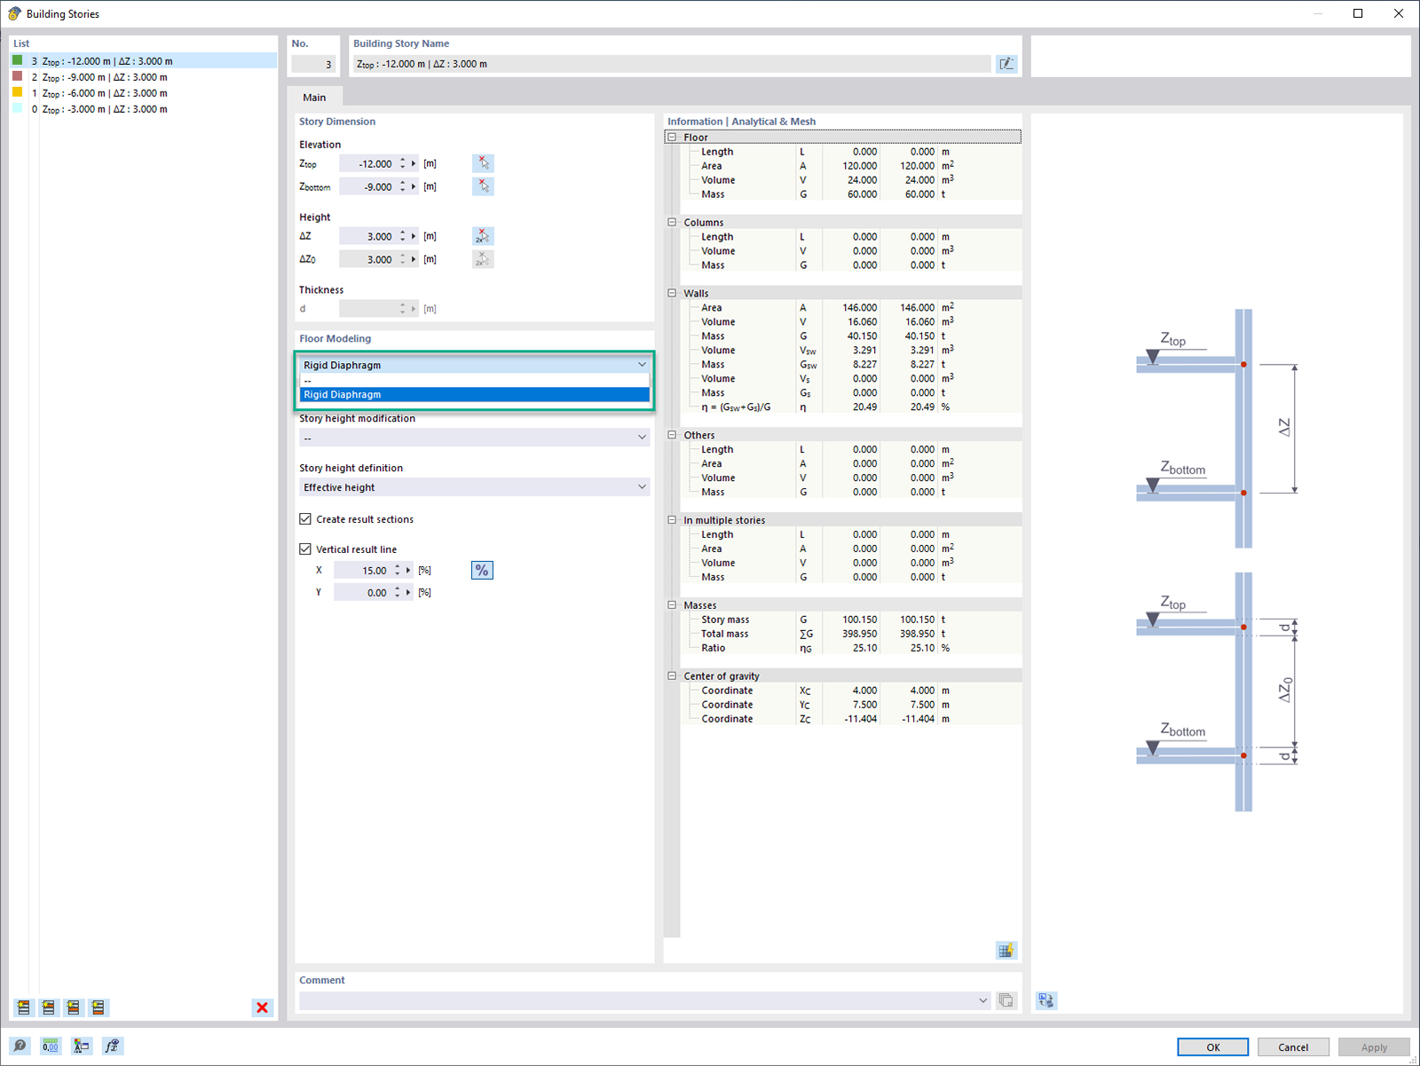Click the Y percentage input field

[362, 592]
